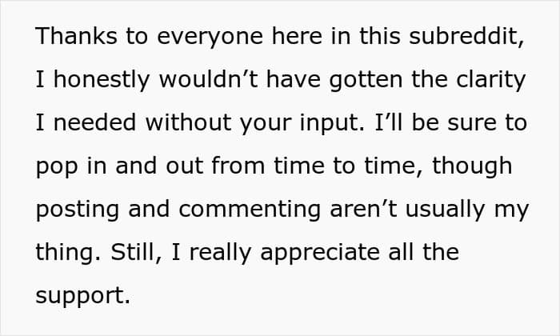Click the word 'though' ending fourth line
Viewport: 560px width, 336px height.
472,167
